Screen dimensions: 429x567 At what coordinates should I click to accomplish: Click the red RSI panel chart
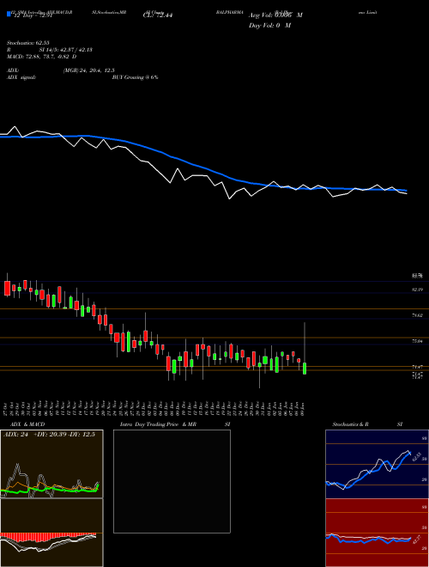coord(377,533)
